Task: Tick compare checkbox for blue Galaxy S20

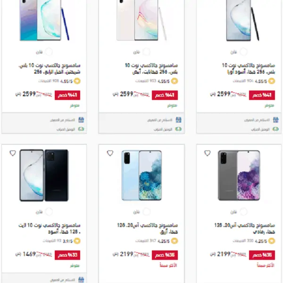Action: (146, 211)
